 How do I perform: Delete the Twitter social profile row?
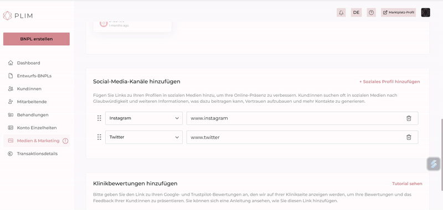pos(409,137)
